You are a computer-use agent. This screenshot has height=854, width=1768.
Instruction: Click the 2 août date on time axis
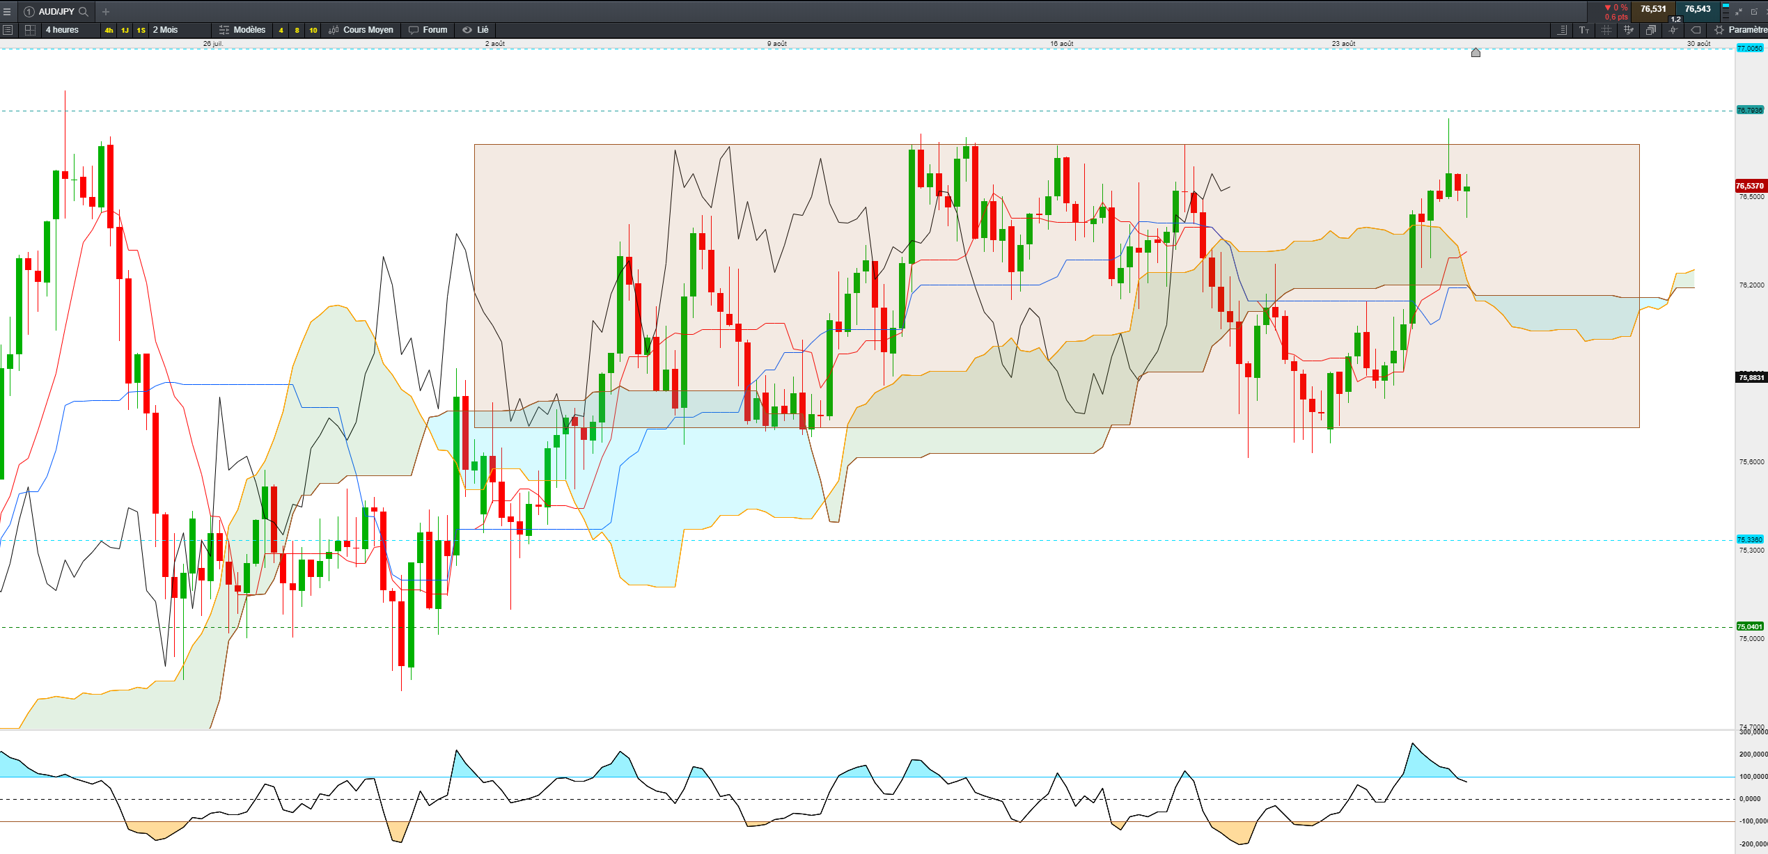coord(495,44)
